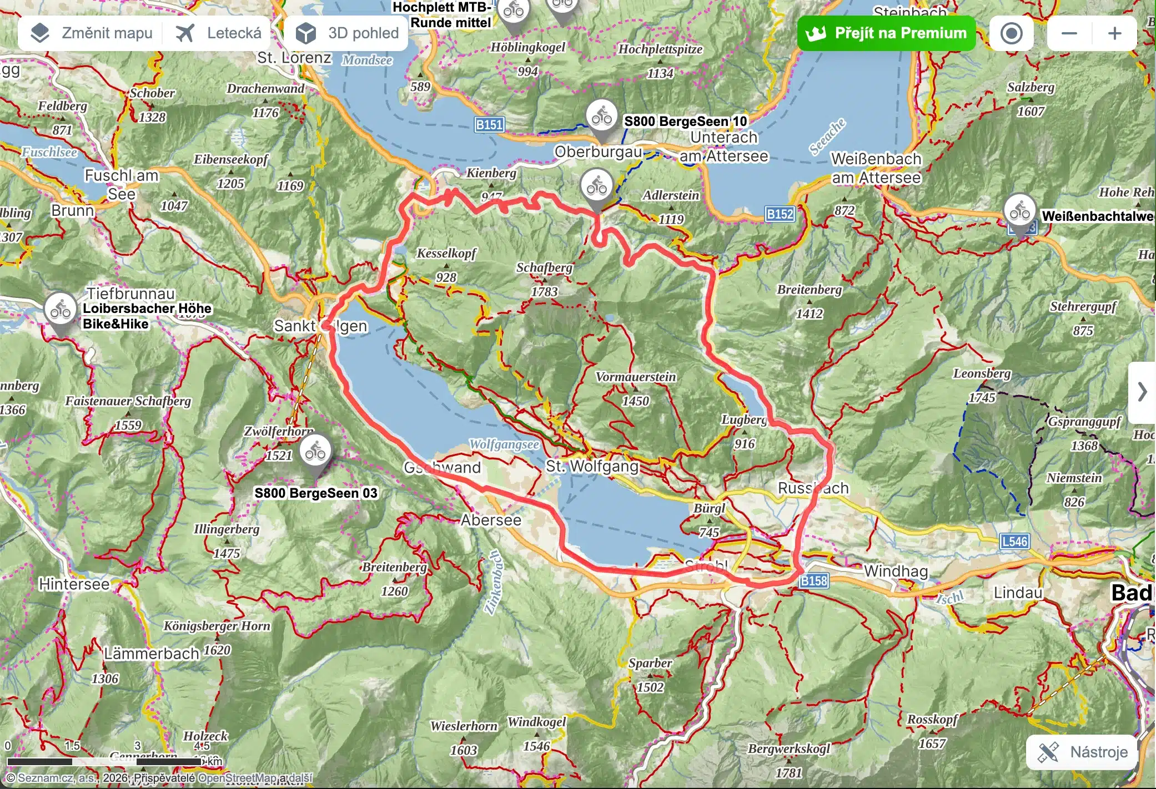This screenshot has height=789, width=1156.
Task: Click the Loibersbacher Höhe Bike&Hike marker
Action: (x=60, y=312)
